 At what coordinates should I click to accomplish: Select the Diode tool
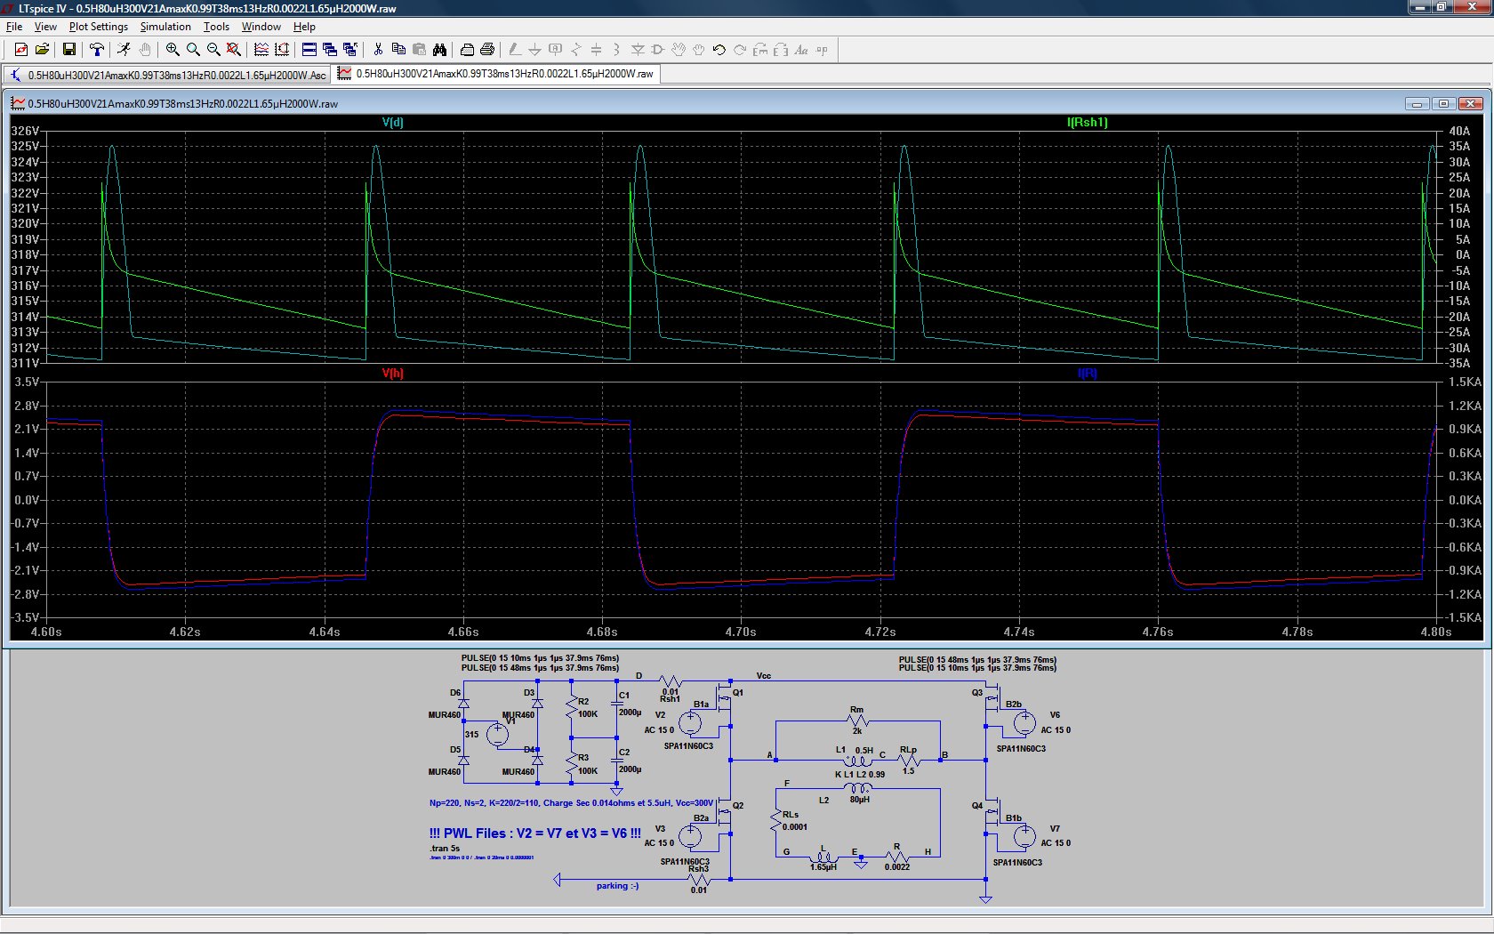point(638,50)
